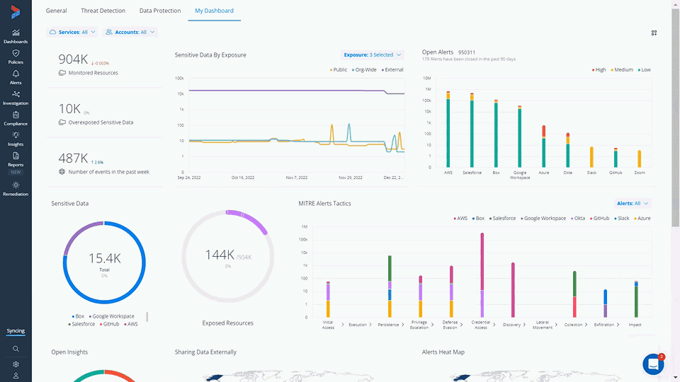The height and width of the screenshot is (382, 680).
Task: Open the Insights lightbulb icon
Action: [16, 139]
